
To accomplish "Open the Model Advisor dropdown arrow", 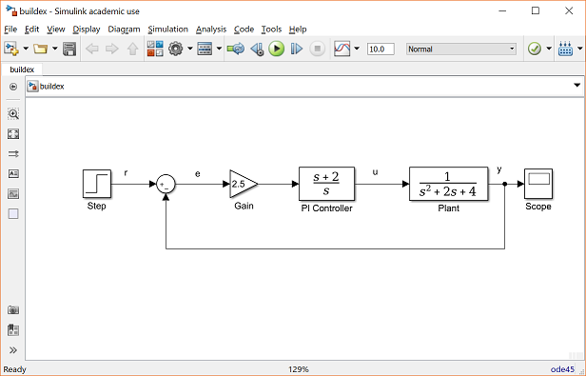I will coord(549,49).
